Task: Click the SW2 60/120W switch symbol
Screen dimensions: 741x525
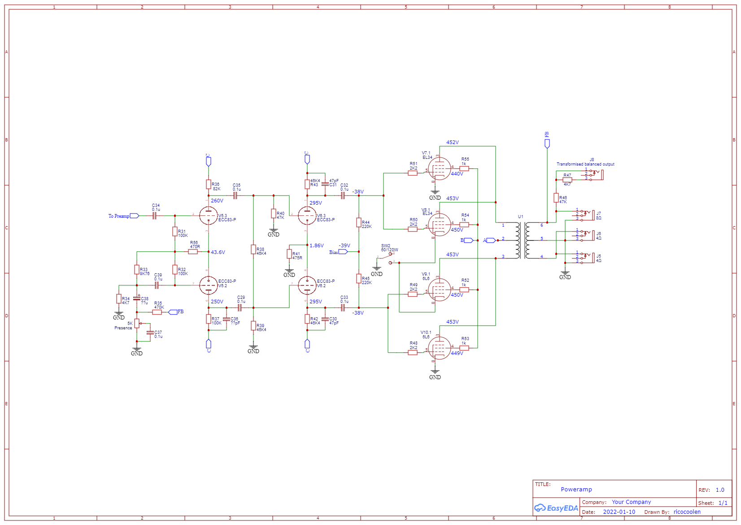Action: 387,258
